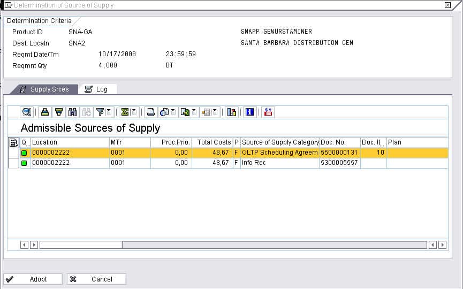Image resolution: width=463 pixels, height=289 pixels.
Task: Click the Print icon in grid toolbar
Action: [x=151, y=112]
